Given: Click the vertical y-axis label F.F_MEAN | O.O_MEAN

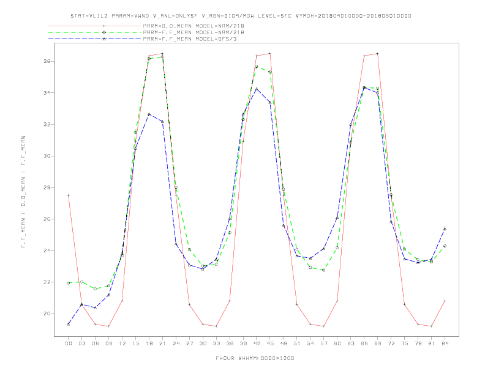Looking at the screenshot, I should click(23, 192).
